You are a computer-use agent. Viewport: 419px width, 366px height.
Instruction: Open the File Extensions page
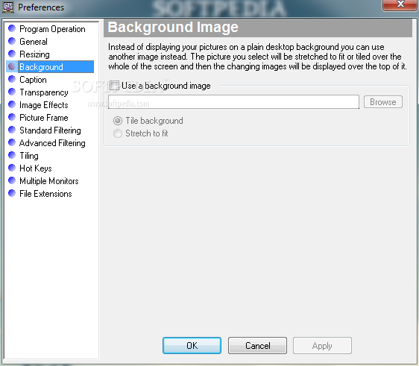click(x=45, y=194)
